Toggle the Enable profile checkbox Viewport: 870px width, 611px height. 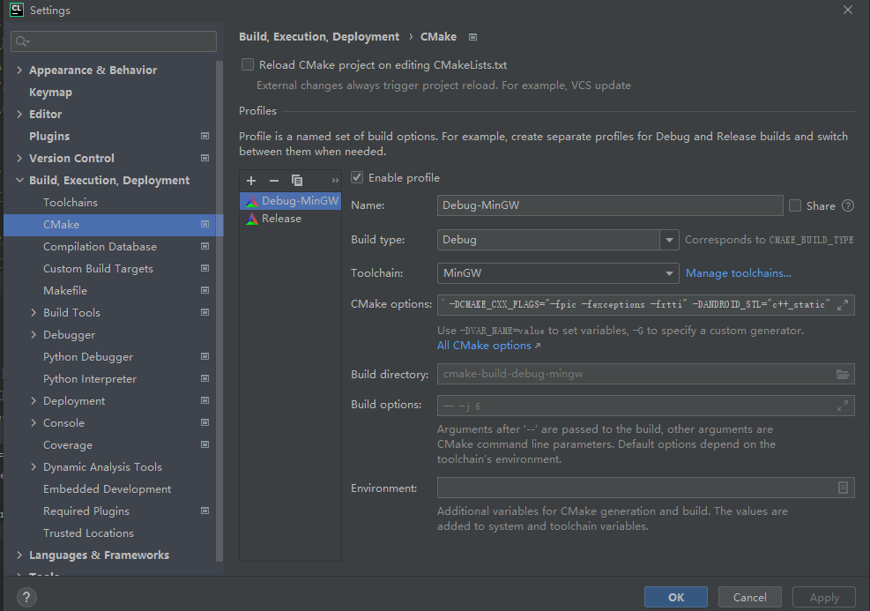[357, 177]
